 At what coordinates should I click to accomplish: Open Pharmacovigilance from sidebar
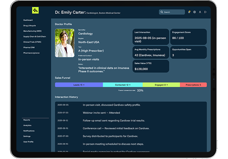click(31, 53)
